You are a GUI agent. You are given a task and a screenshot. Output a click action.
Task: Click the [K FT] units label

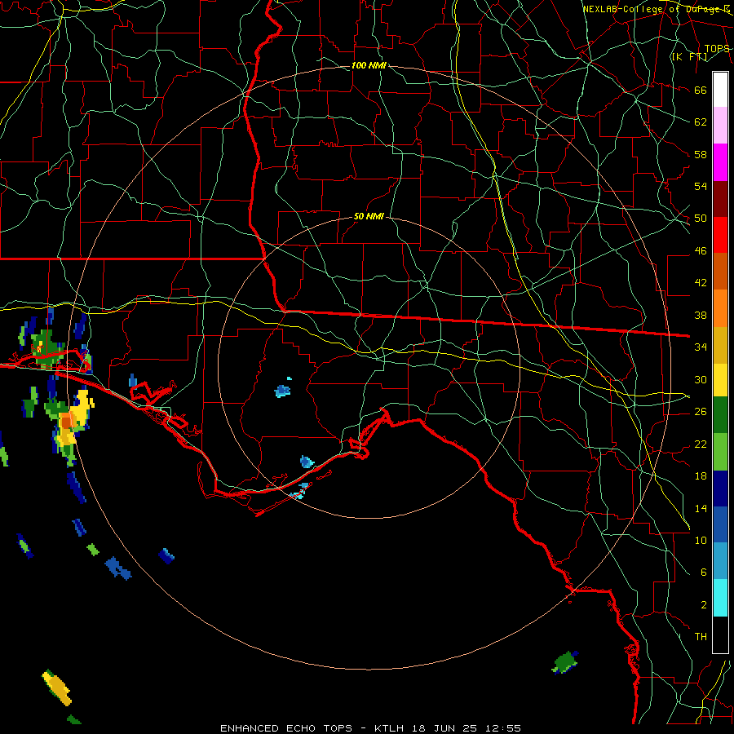(689, 56)
